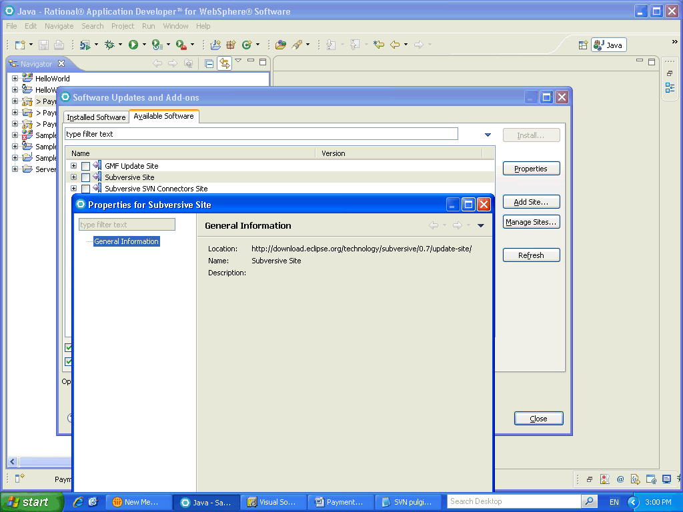The width and height of the screenshot is (683, 512).
Task: Switch to the Available Software tab
Action: pos(164,116)
